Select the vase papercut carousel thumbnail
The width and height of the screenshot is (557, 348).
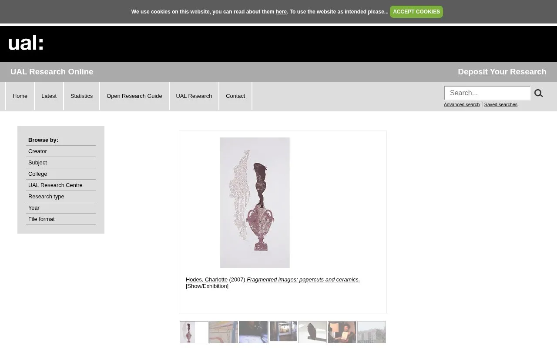194,332
